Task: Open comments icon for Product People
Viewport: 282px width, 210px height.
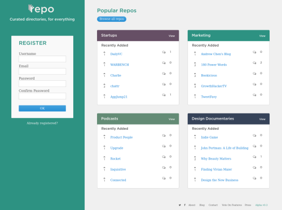Action: coord(164,135)
